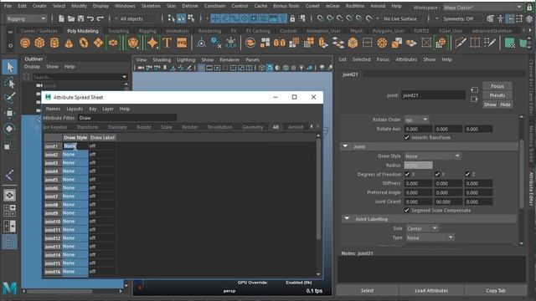Open the joint label Type dropdown
The image size is (536, 301).
click(430, 237)
